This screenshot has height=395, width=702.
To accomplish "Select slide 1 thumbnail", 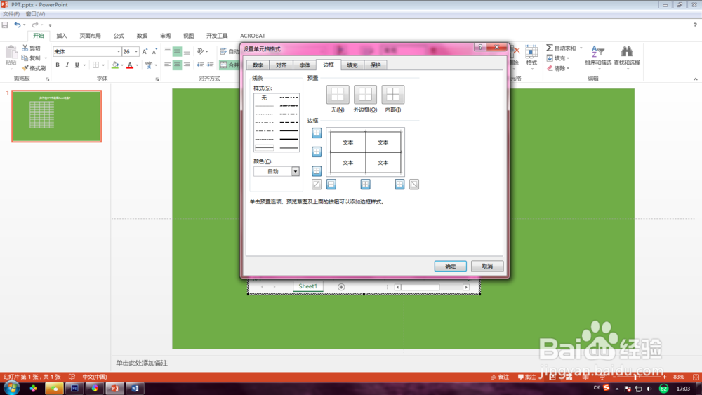I will 57,116.
